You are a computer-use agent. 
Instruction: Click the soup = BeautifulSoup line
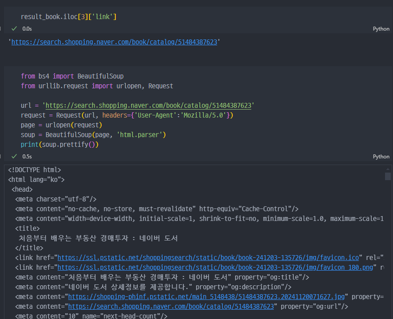[93, 135]
